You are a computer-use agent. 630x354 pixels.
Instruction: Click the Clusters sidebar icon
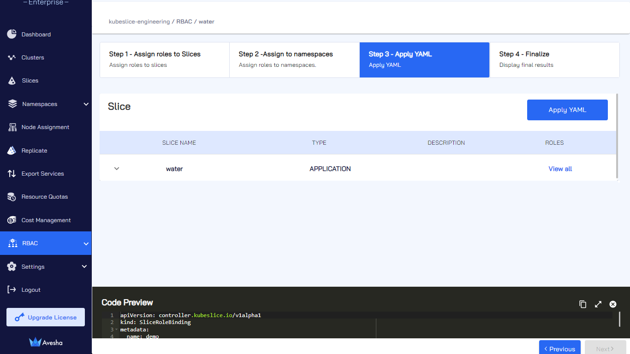12,58
